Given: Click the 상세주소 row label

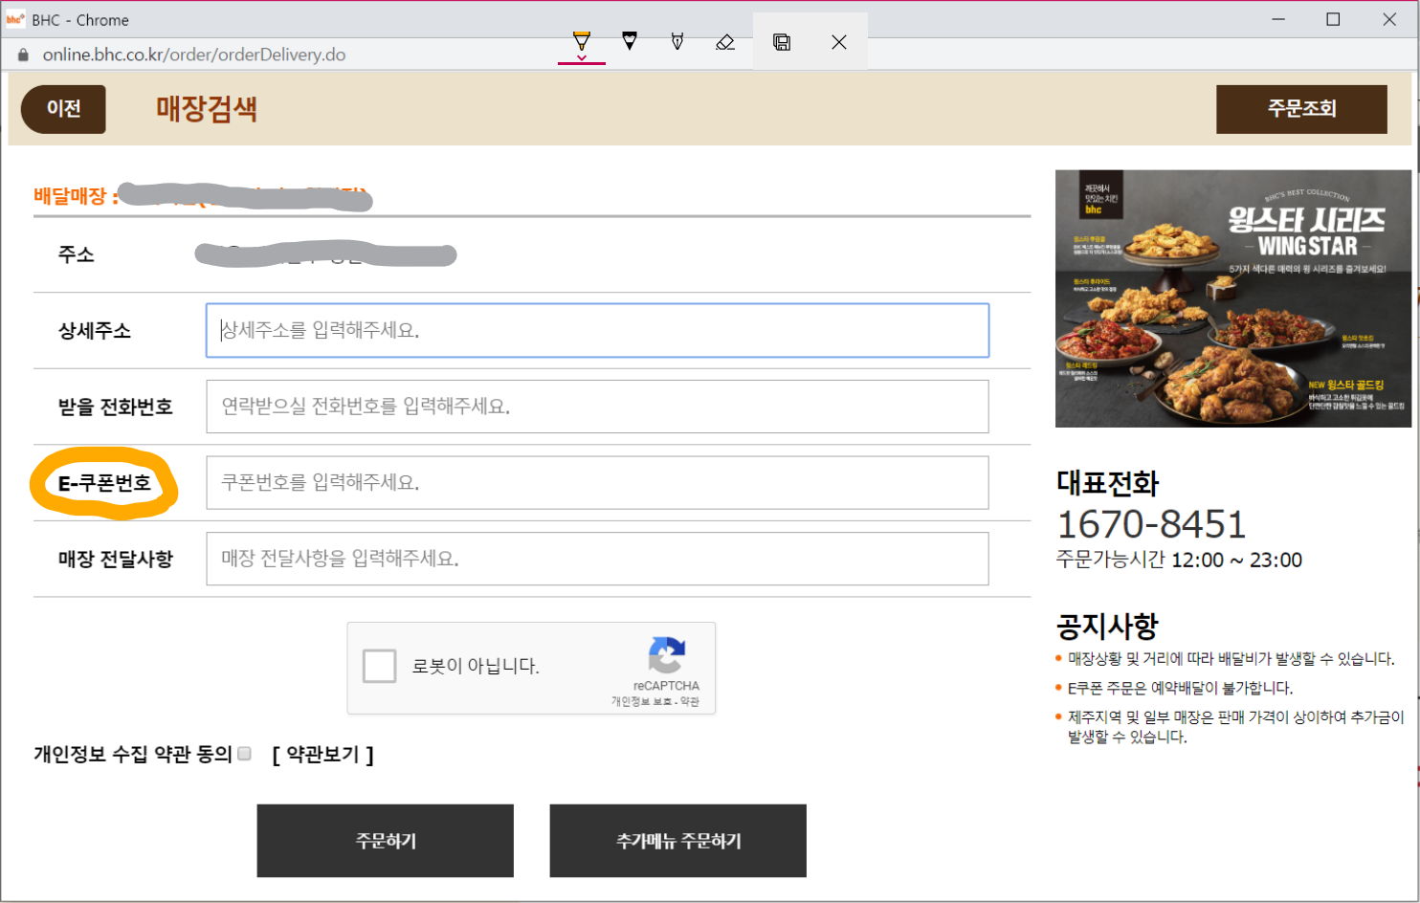Looking at the screenshot, I should click(x=95, y=331).
